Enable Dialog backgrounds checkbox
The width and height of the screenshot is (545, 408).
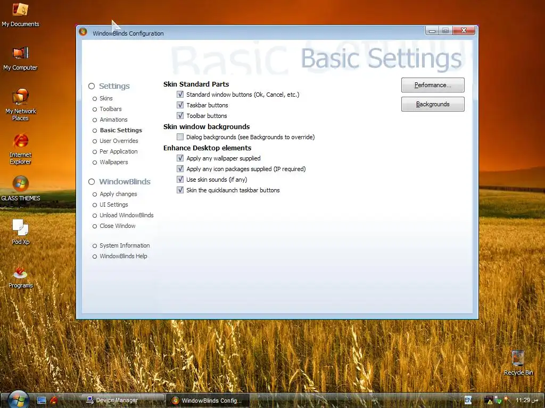pos(180,137)
